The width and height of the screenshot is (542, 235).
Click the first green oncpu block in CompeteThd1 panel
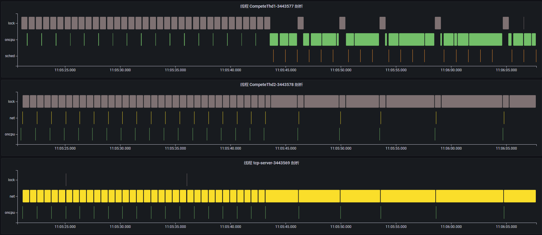pyautogui.click(x=274, y=39)
